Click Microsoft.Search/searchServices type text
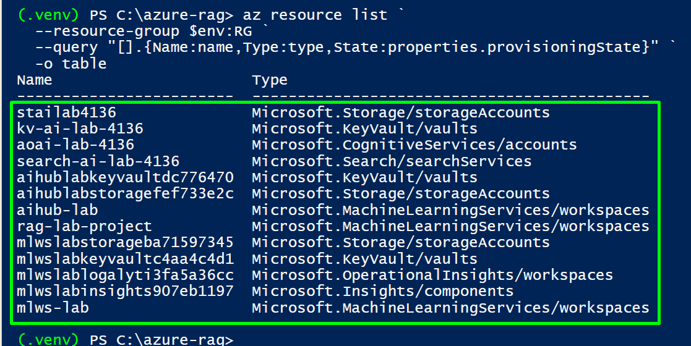Screen dimensions: 691x346 coord(392,161)
